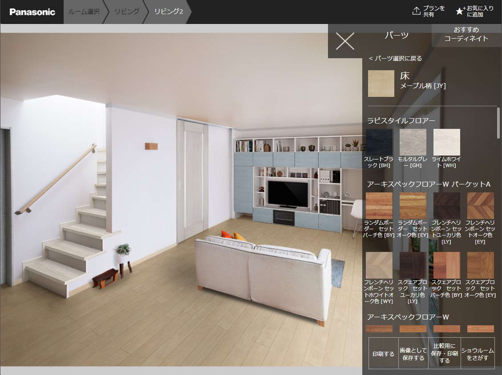Click the share plan upload icon
Image resolution: width=502 pixels, height=375 pixels.
(417, 12)
